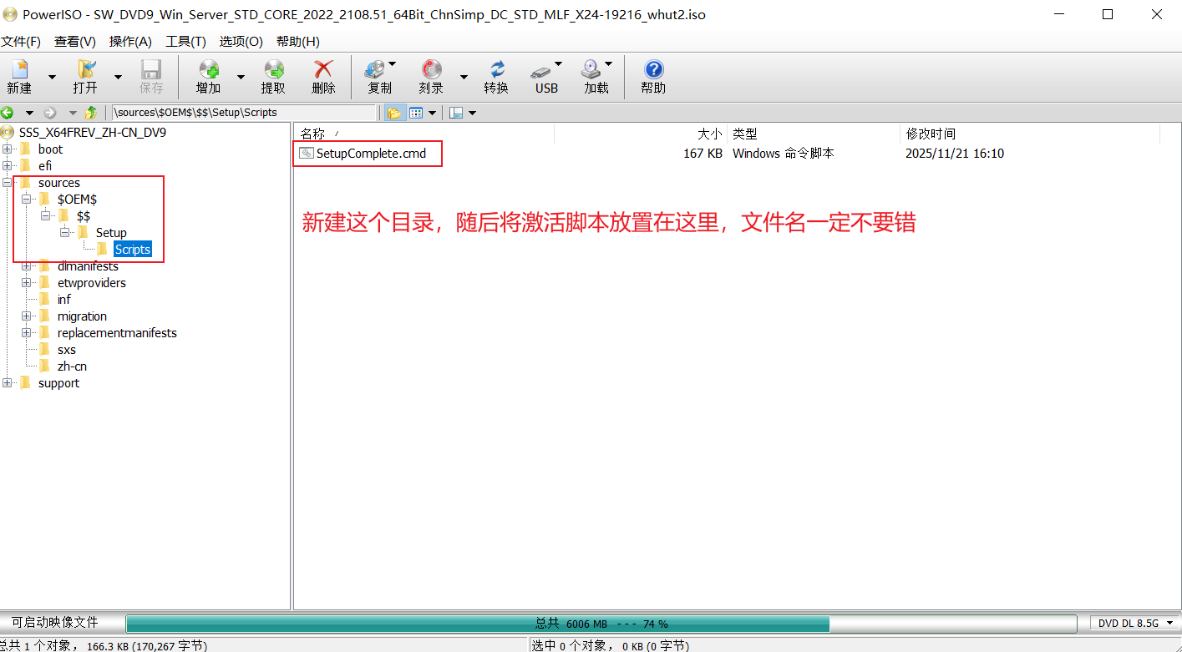
Task: Click the address path input field
Action: (244, 113)
